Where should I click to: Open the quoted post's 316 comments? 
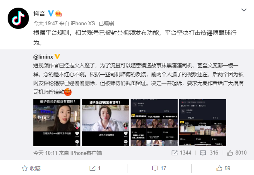[209, 153]
